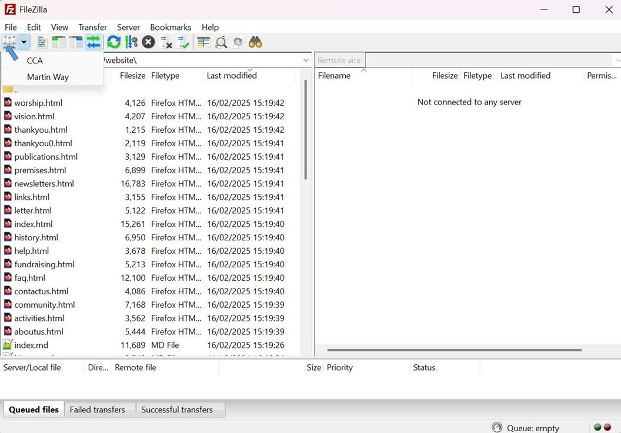Click the binoculars search files icon
Screen dimensions: 621x433
pyautogui.click(x=255, y=42)
